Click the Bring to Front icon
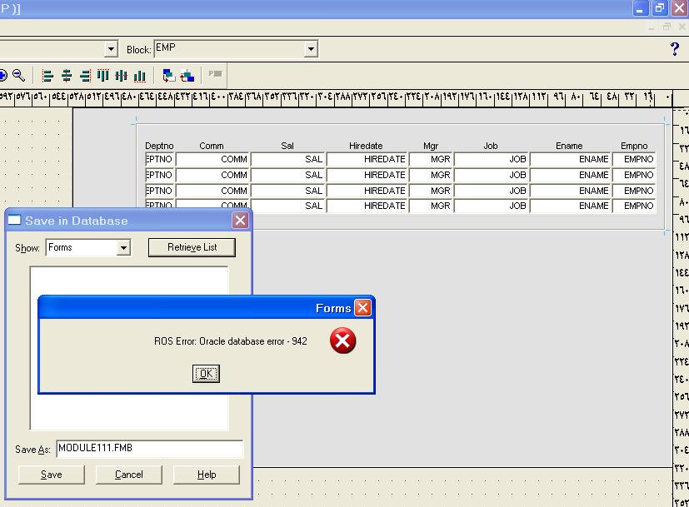The height and width of the screenshot is (507, 689). pos(169,76)
